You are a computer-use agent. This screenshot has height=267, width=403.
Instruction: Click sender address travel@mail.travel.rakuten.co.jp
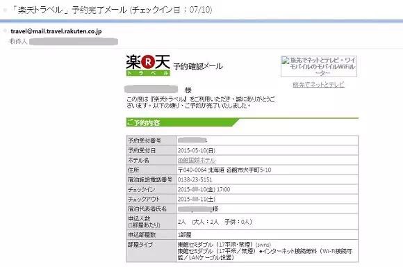pos(56,31)
